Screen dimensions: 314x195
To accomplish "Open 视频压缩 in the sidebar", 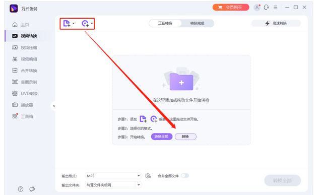I will (x=29, y=48).
